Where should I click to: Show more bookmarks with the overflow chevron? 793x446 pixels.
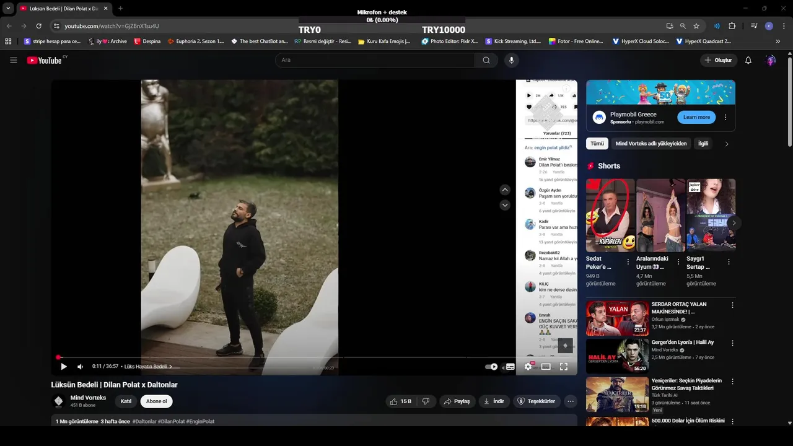[x=778, y=42]
